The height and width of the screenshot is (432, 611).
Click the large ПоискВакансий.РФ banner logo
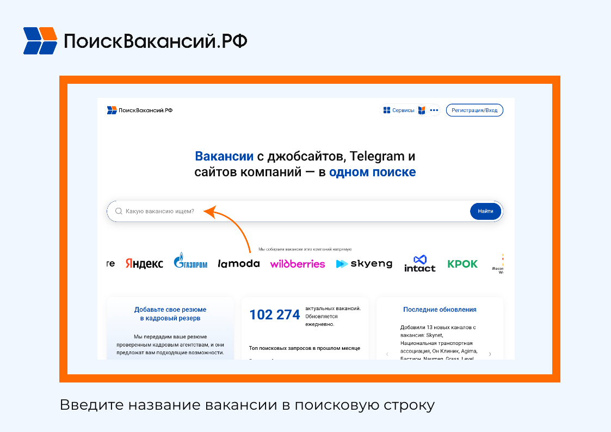pyautogui.click(x=135, y=40)
